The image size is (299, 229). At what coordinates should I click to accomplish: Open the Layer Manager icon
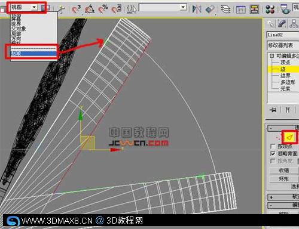(225, 9)
